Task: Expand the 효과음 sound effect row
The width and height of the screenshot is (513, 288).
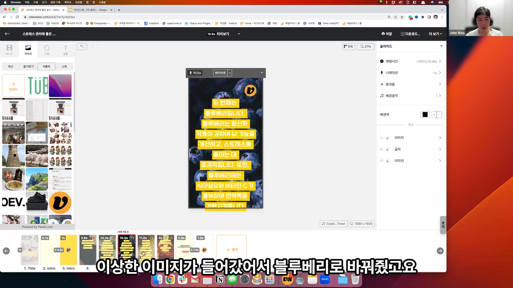Action: click(x=411, y=84)
